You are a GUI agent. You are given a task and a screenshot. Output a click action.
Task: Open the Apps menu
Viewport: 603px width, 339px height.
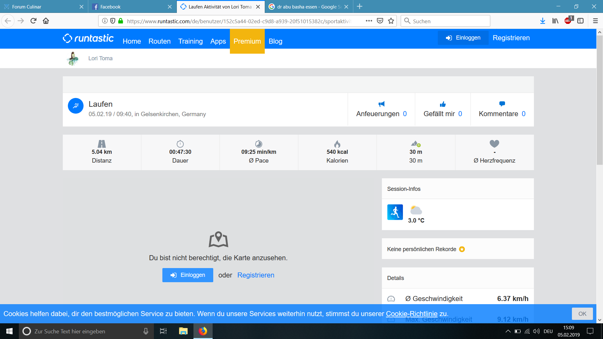pyautogui.click(x=218, y=41)
